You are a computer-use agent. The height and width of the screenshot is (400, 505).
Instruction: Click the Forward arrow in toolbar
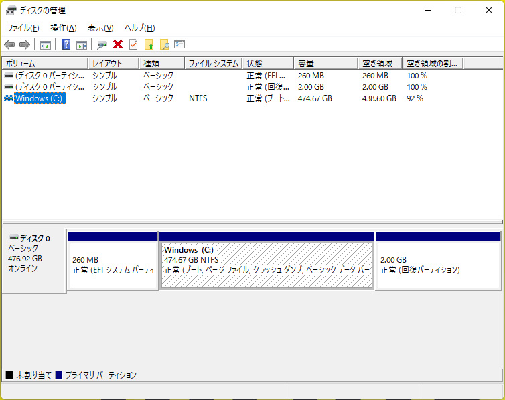tap(25, 44)
